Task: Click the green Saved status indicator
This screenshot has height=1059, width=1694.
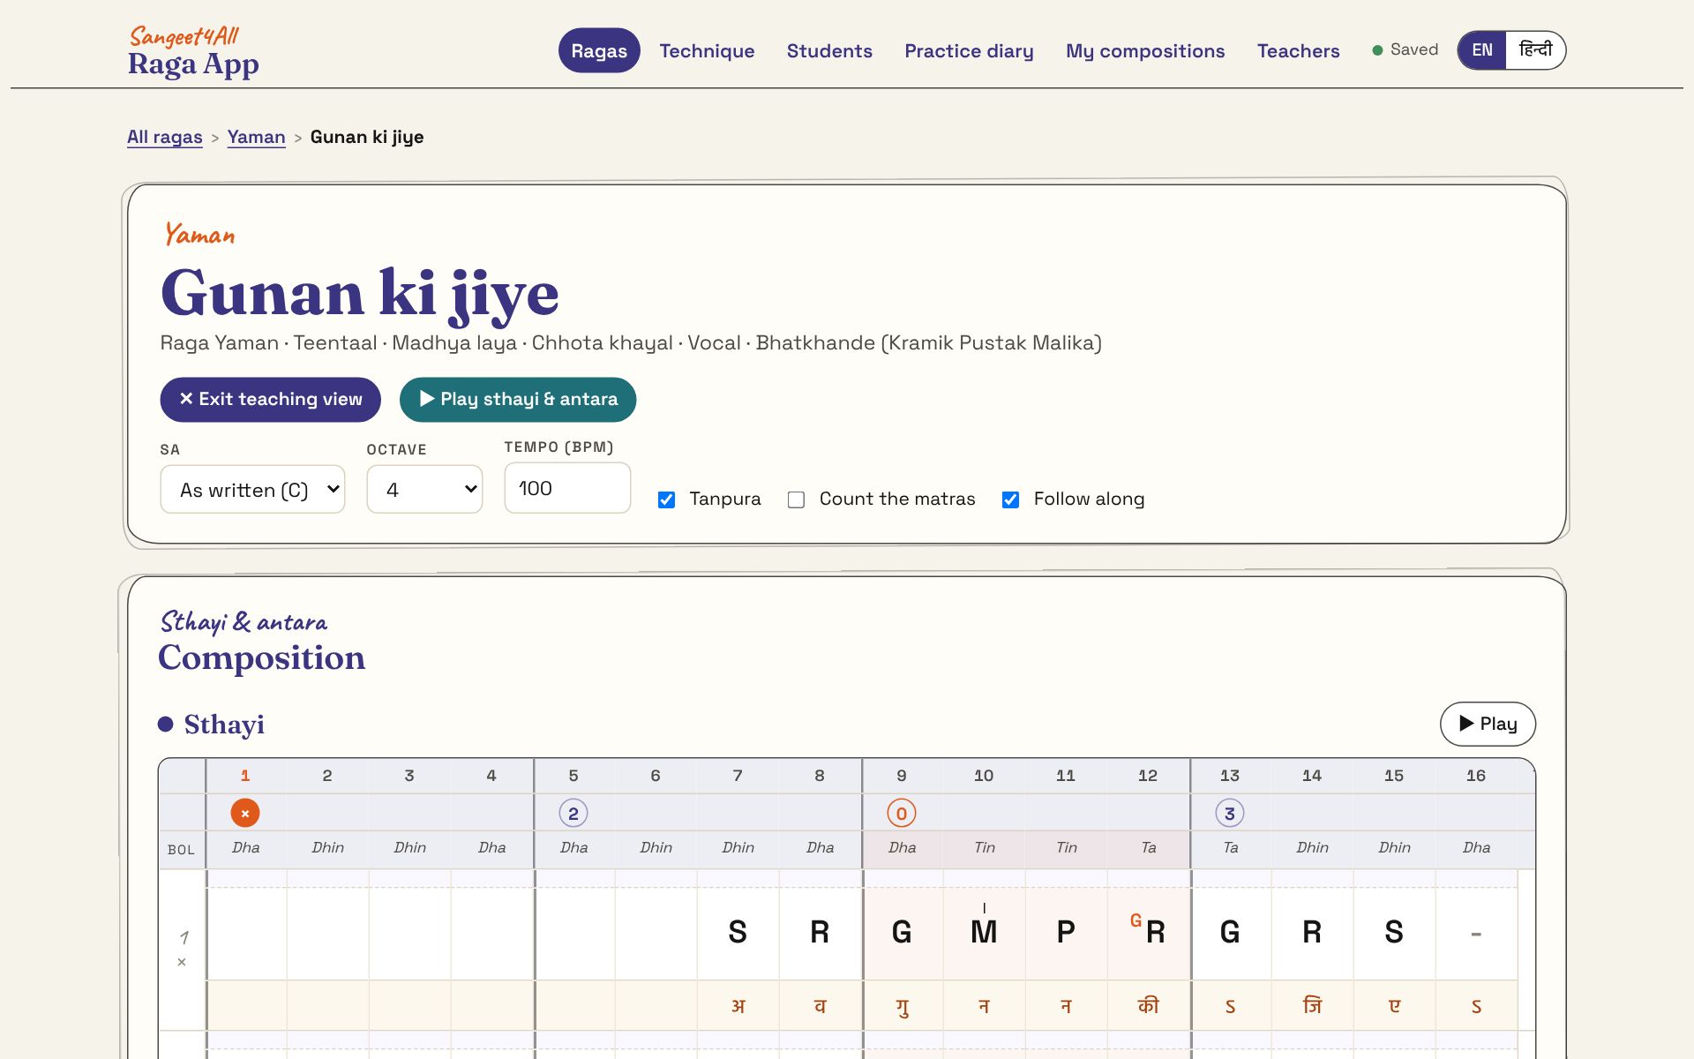Action: [x=1405, y=50]
